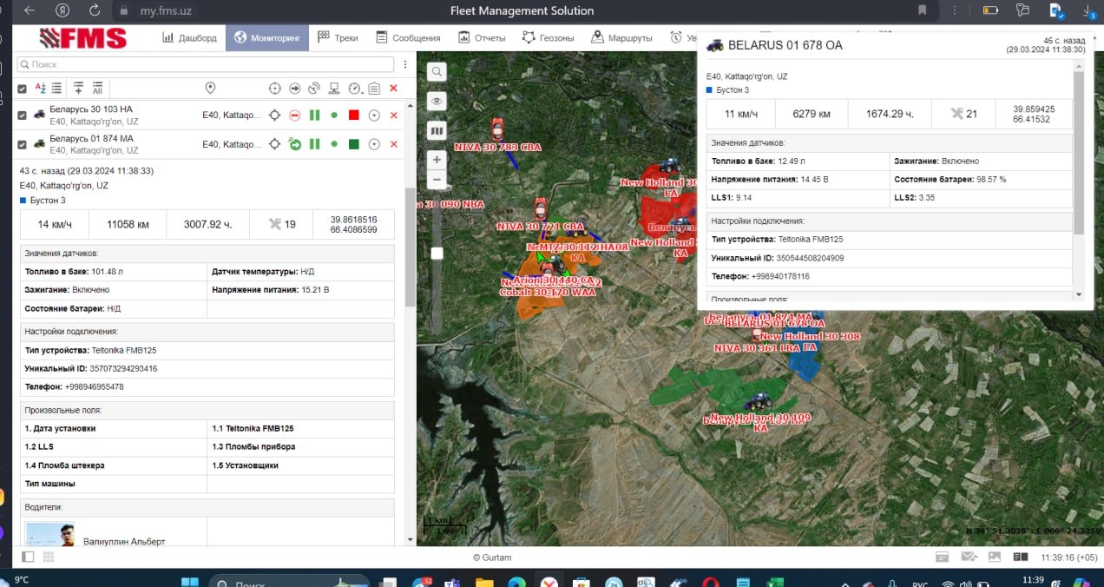The width and height of the screenshot is (1104, 587).
Task: Uncheck the Беларусь 30 103 НА checkbox
Action: (23, 115)
